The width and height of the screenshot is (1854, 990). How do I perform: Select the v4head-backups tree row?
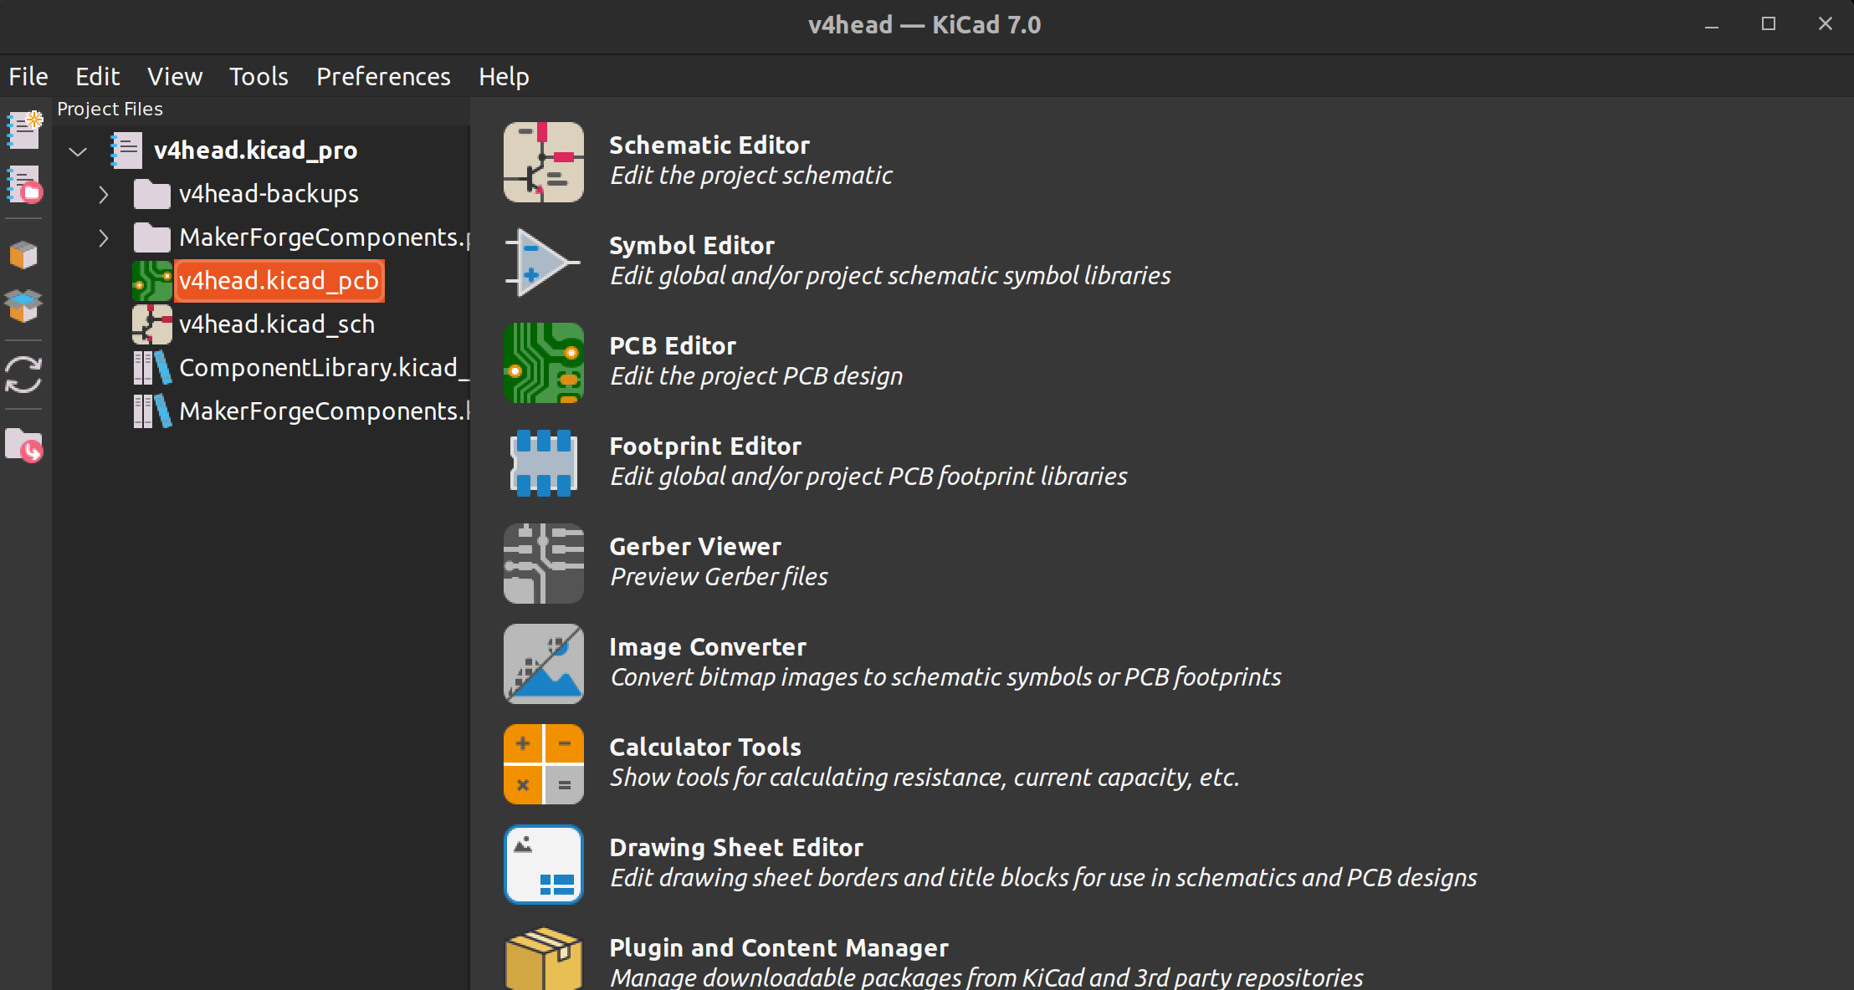pyautogui.click(x=269, y=194)
